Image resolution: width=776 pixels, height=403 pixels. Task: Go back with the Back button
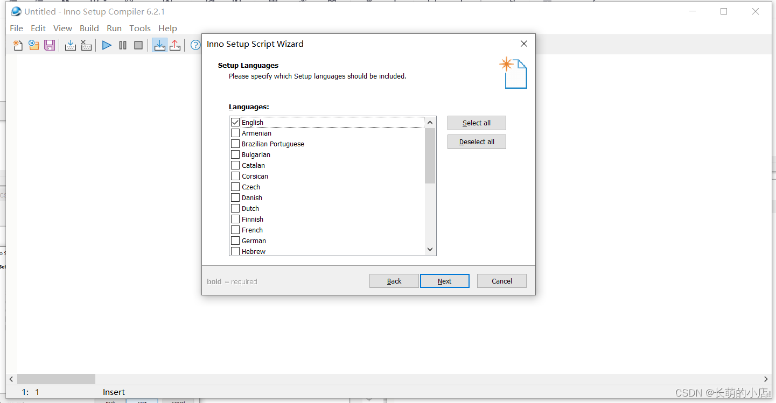[x=394, y=281]
